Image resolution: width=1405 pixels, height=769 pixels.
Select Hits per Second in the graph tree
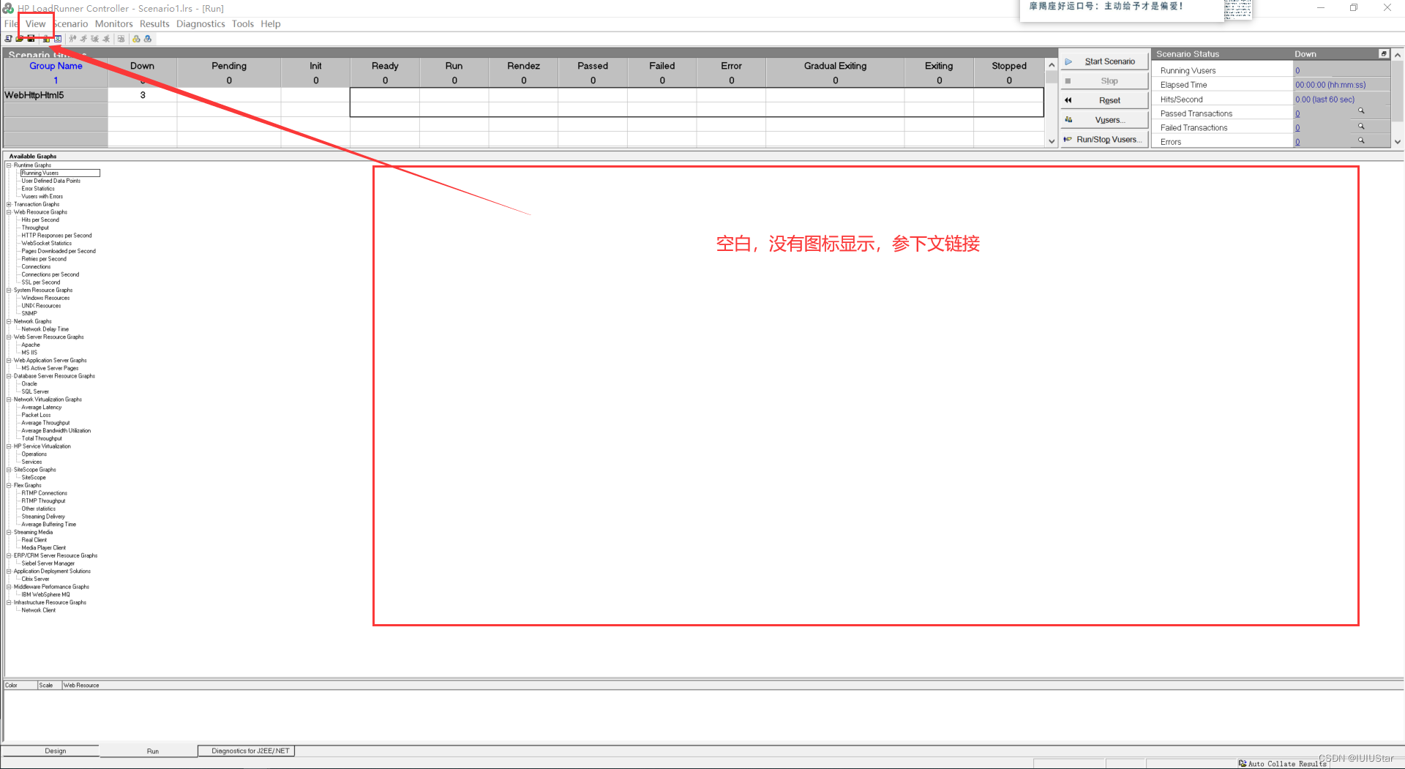[x=41, y=220]
